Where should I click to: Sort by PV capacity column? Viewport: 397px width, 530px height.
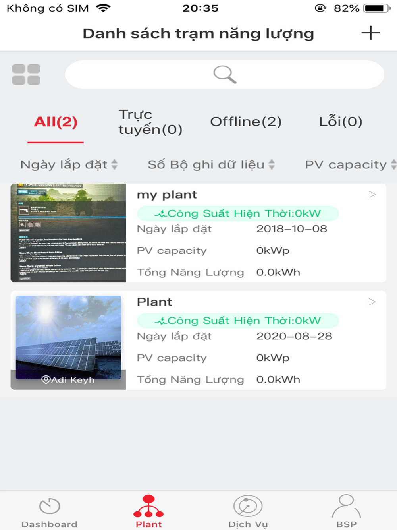(351, 164)
